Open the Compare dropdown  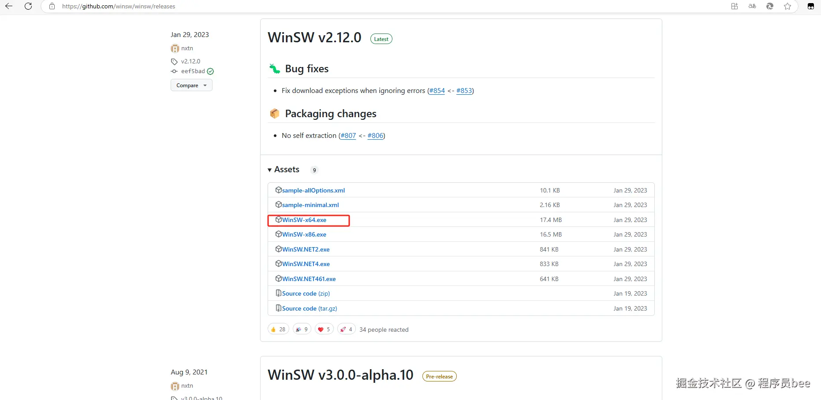tap(191, 85)
